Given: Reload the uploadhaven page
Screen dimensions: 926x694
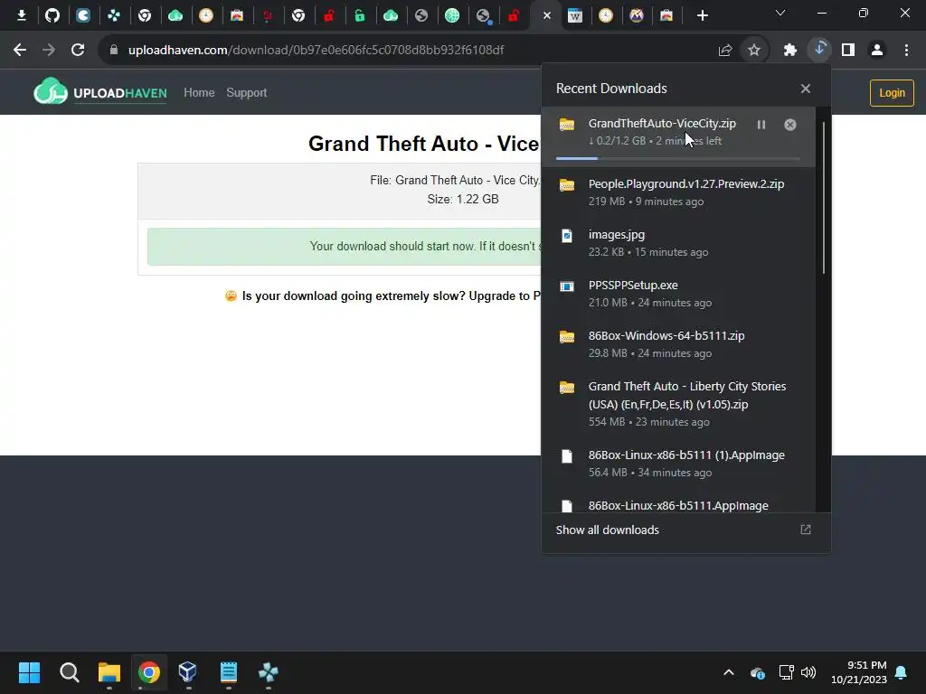Looking at the screenshot, I should point(78,51).
